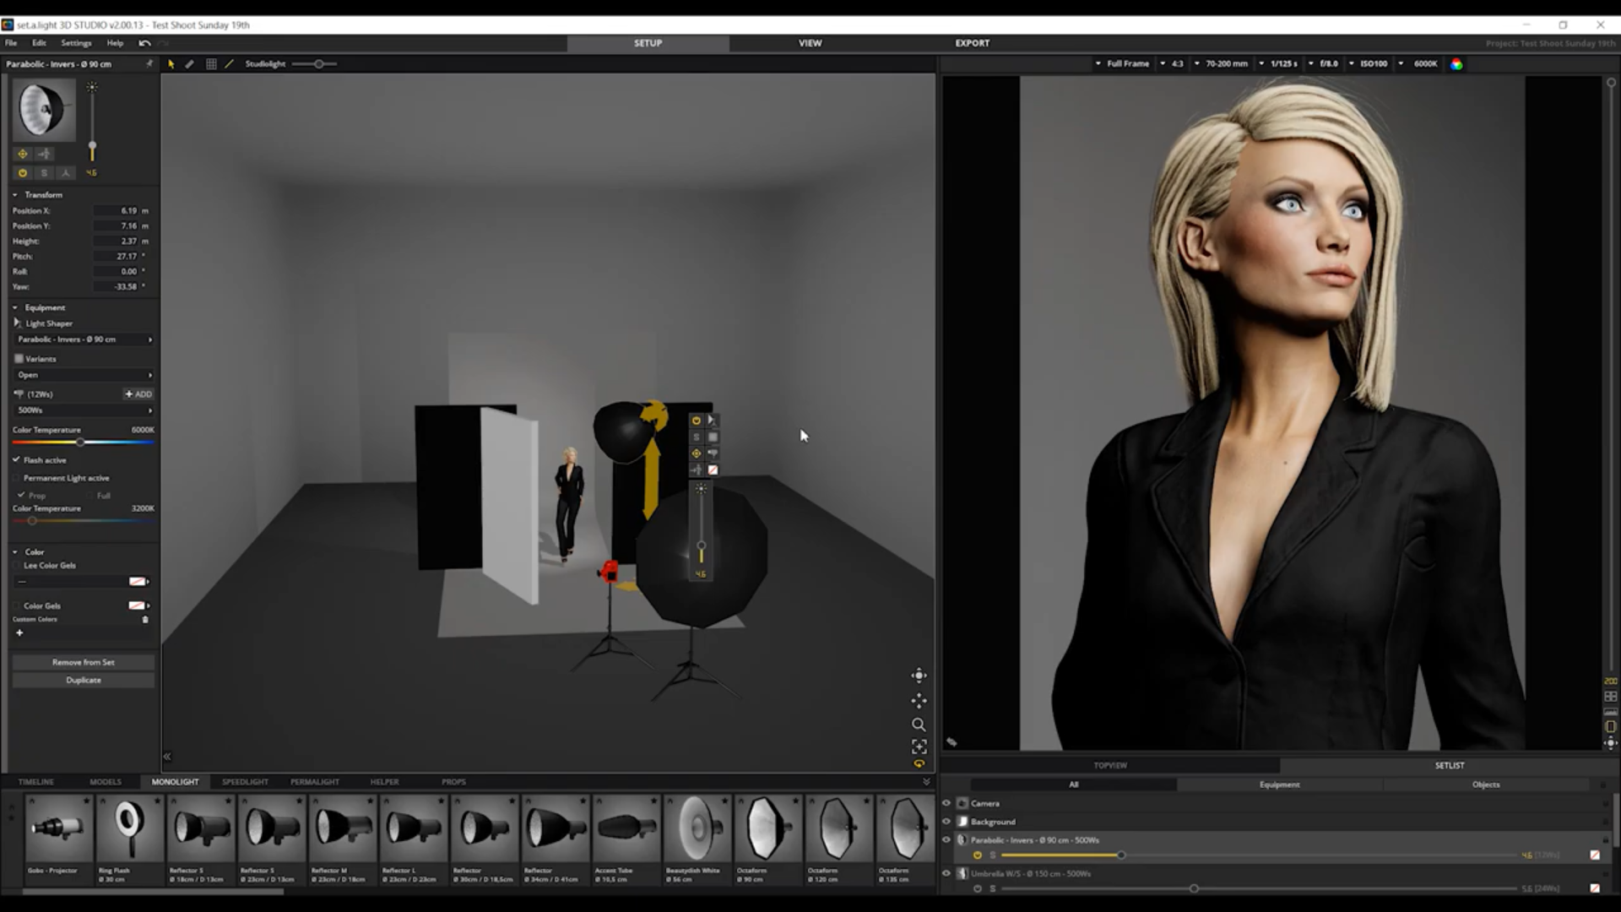The image size is (1621, 912).
Task: Enable Permanent Light active checkbox
Action: [x=16, y=478]
